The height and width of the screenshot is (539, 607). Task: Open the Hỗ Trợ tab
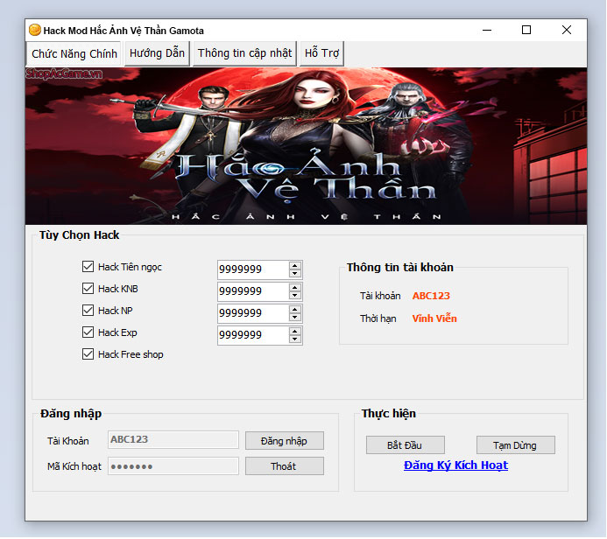(x=321, y=53)
